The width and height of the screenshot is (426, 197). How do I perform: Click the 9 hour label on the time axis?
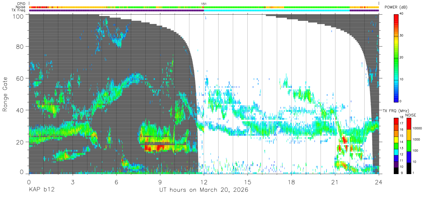click(x=160, y=182)
